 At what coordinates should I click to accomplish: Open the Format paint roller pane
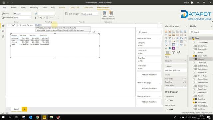(173, 52)
